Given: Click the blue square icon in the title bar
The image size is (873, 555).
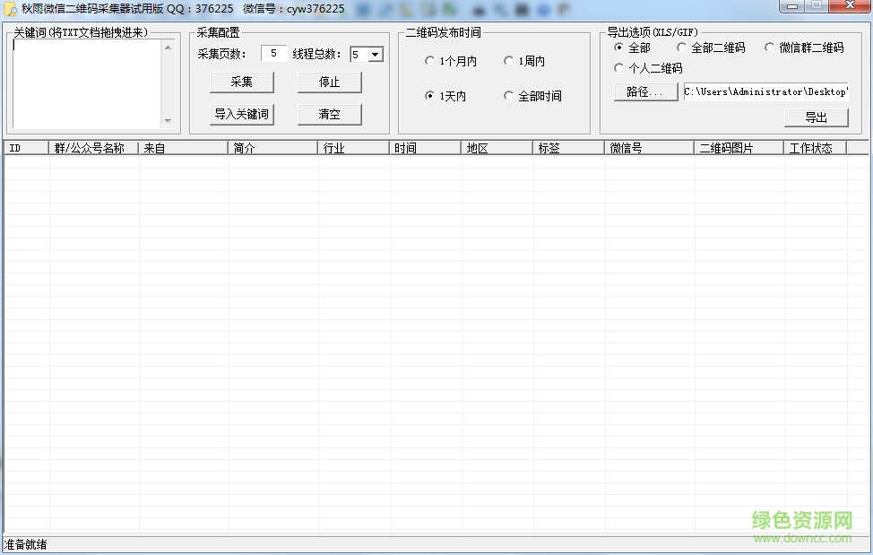Looking at the screenshot, I should (x=365, y=8).
